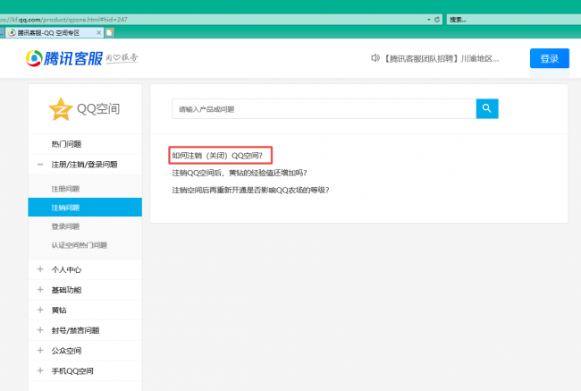Click the Tencent customer service logo

(x=63, y=58)
